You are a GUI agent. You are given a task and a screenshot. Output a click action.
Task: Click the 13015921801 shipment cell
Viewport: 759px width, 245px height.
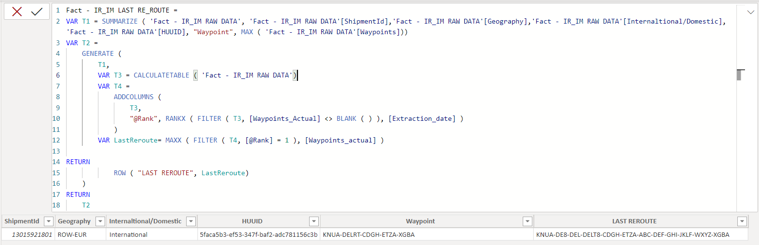[28, 234]
